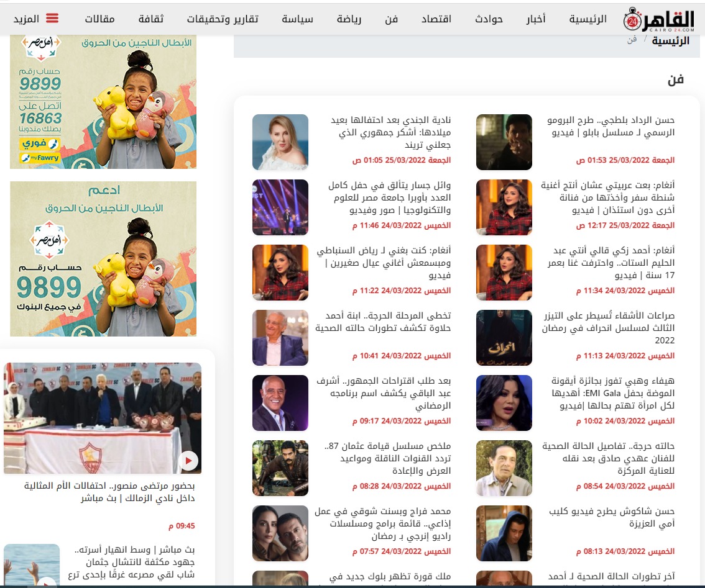Play the Zamalek celebration video

point(188,460)
